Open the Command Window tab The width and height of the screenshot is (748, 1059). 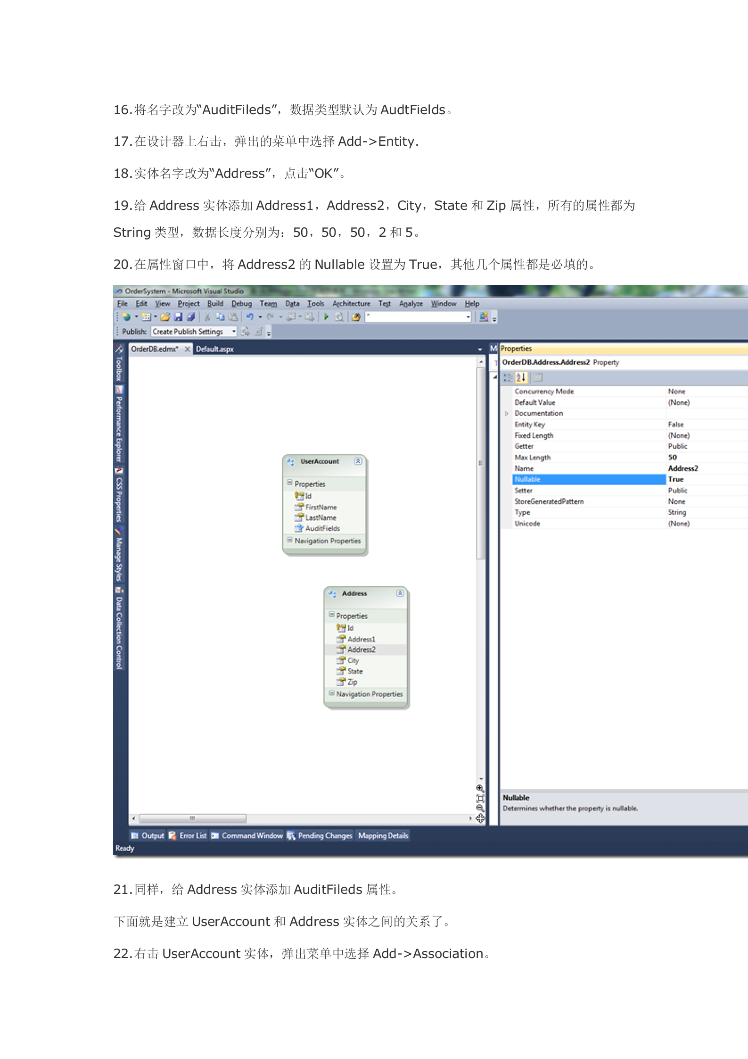247,835
